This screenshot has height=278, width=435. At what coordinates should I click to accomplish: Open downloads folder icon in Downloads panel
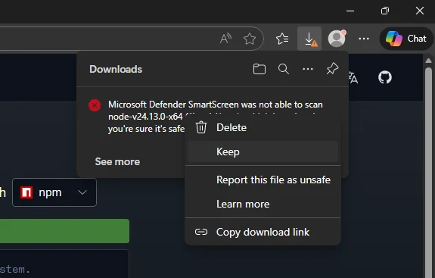click(259, 69)
